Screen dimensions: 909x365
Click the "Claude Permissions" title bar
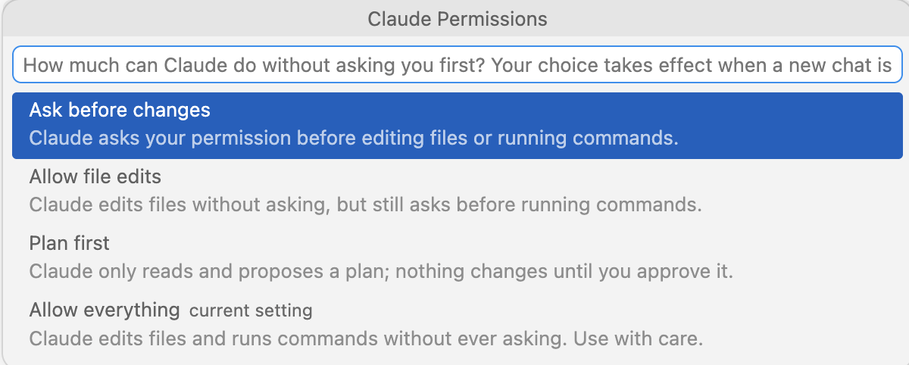pos(458,18)
